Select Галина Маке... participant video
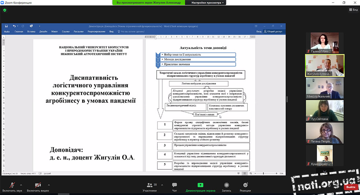Image resolution: width=360 pixels, height=195 pixels. tap(324, 43)
